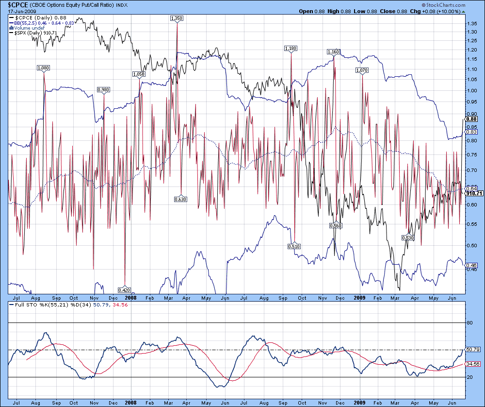The image size is (485, 407).
Task: Click the Low 0.88 value in header
Action: 365,11
